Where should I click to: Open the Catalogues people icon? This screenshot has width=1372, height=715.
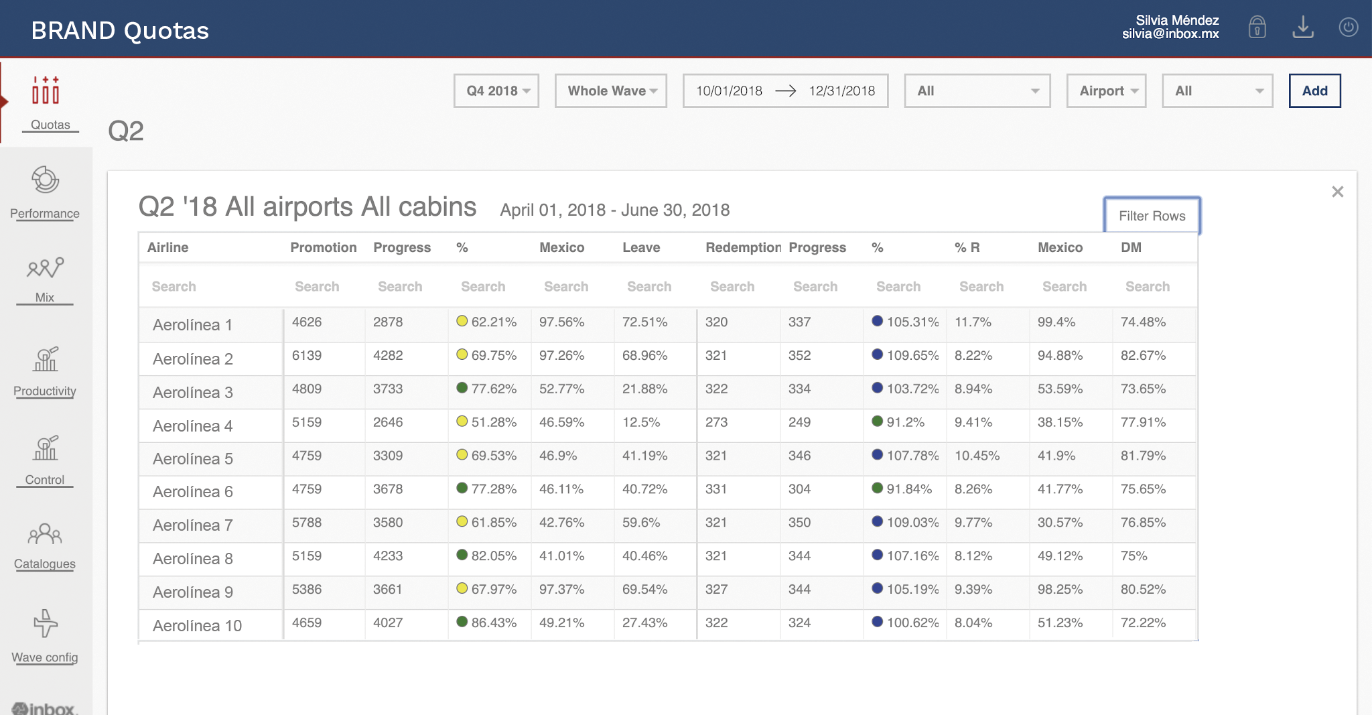[x=45, y=534]
